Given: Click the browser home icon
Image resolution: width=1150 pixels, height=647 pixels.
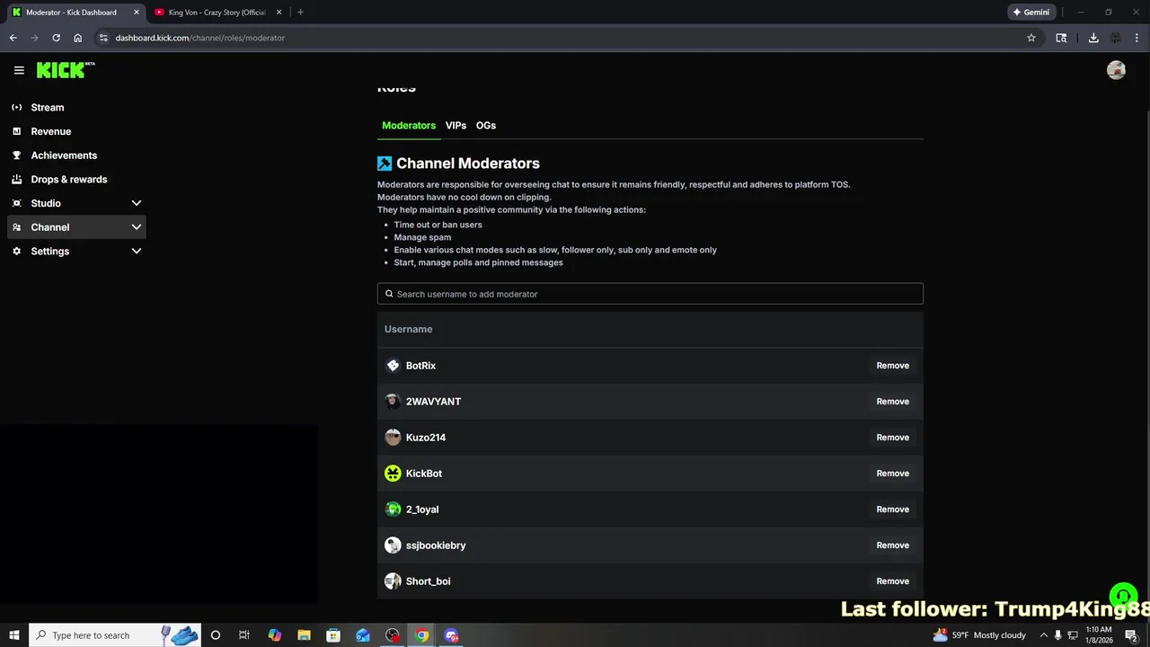Looking at the screenshot, I should click(78, 38).
